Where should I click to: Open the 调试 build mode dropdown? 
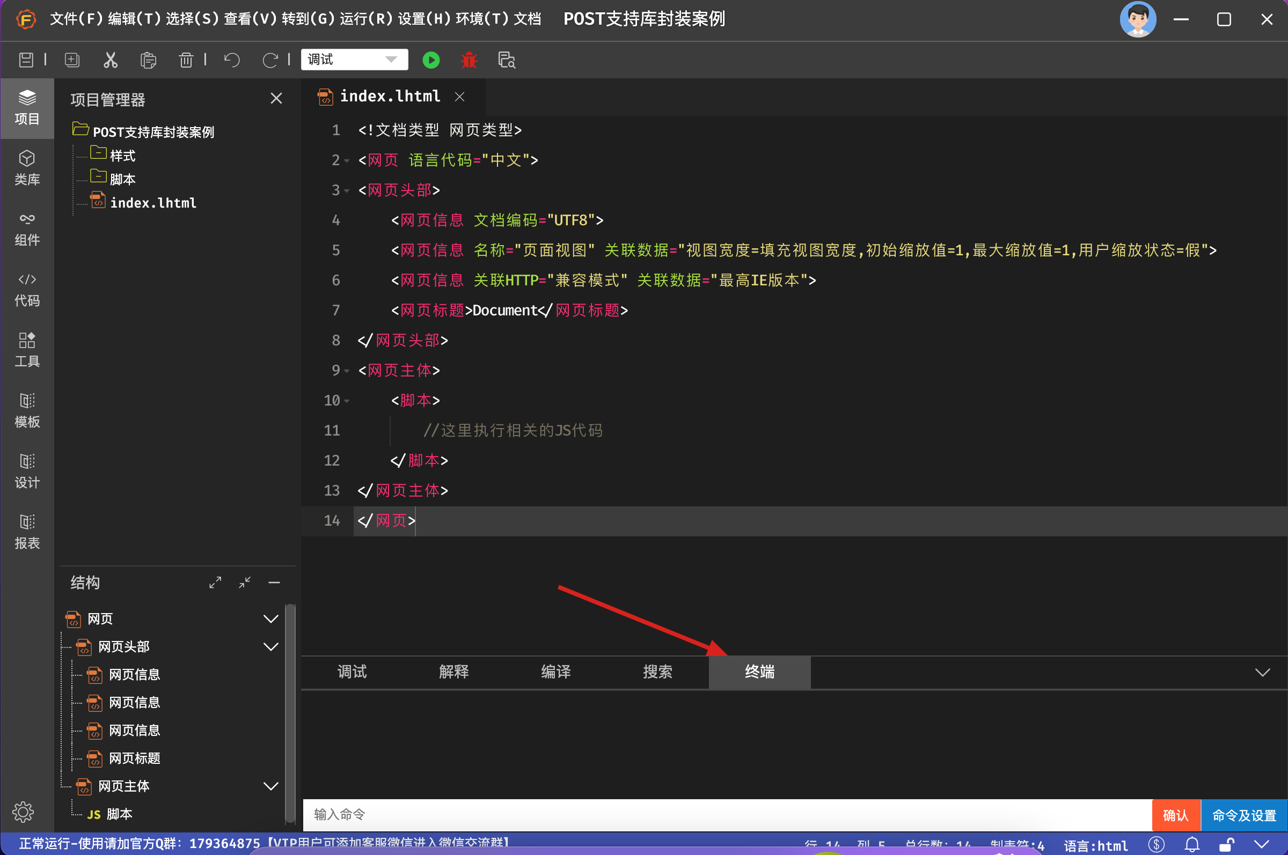354,60
